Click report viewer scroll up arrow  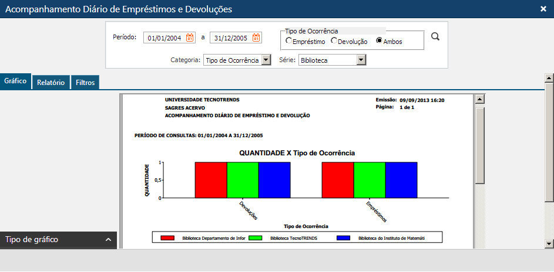click(x=480, y=99)
